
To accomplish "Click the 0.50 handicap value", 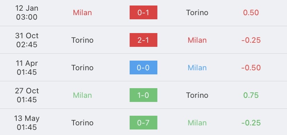I will pyautogui.click(x=251, y=12).
